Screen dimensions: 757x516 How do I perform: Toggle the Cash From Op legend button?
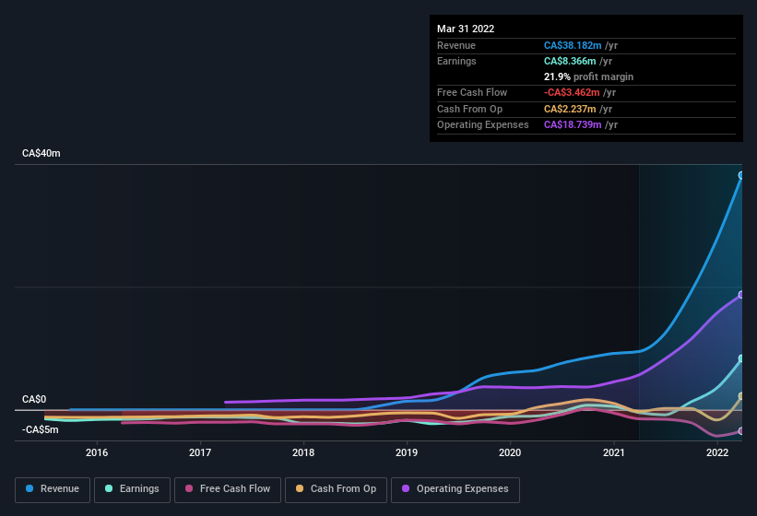(x=336, y=489)
